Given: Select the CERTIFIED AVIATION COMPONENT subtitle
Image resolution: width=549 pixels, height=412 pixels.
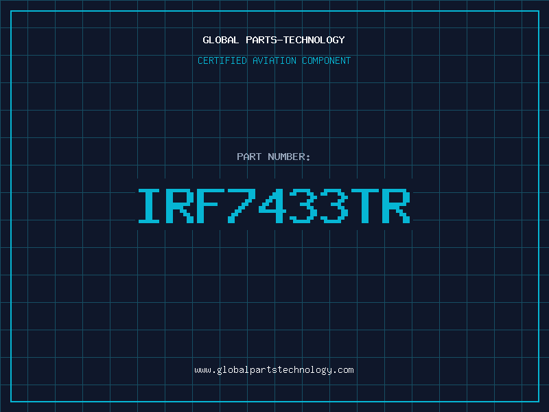Looking at the screenshot, I should coord(274,60).
